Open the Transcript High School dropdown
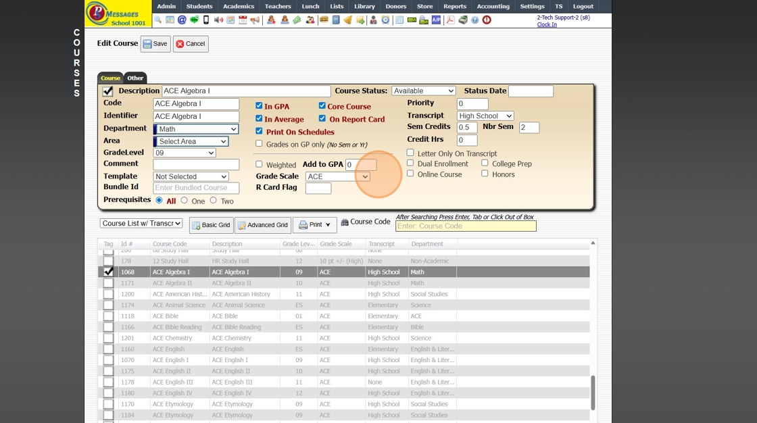This screenshot has height=423, width=757. tap(485, 116)
